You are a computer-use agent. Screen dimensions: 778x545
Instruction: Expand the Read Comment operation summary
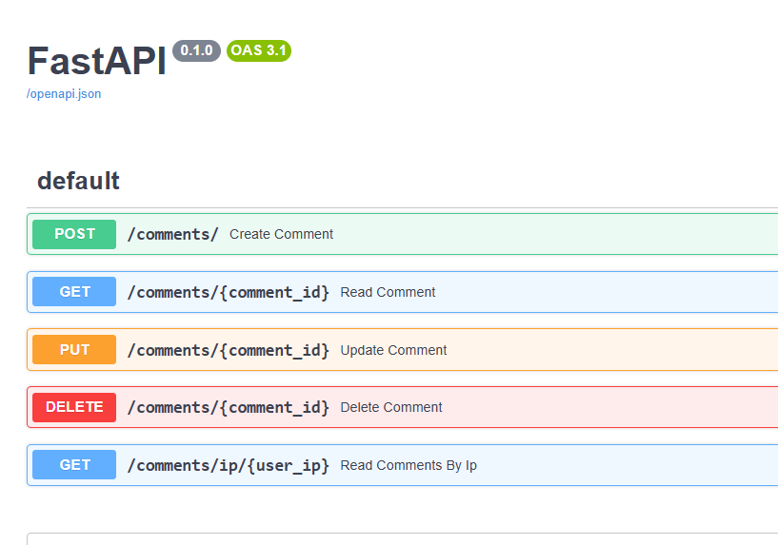(388, 292)
